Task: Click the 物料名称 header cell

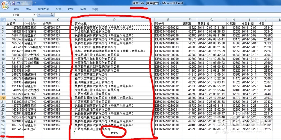Action: pyautogui.click(x=33, y=24)
